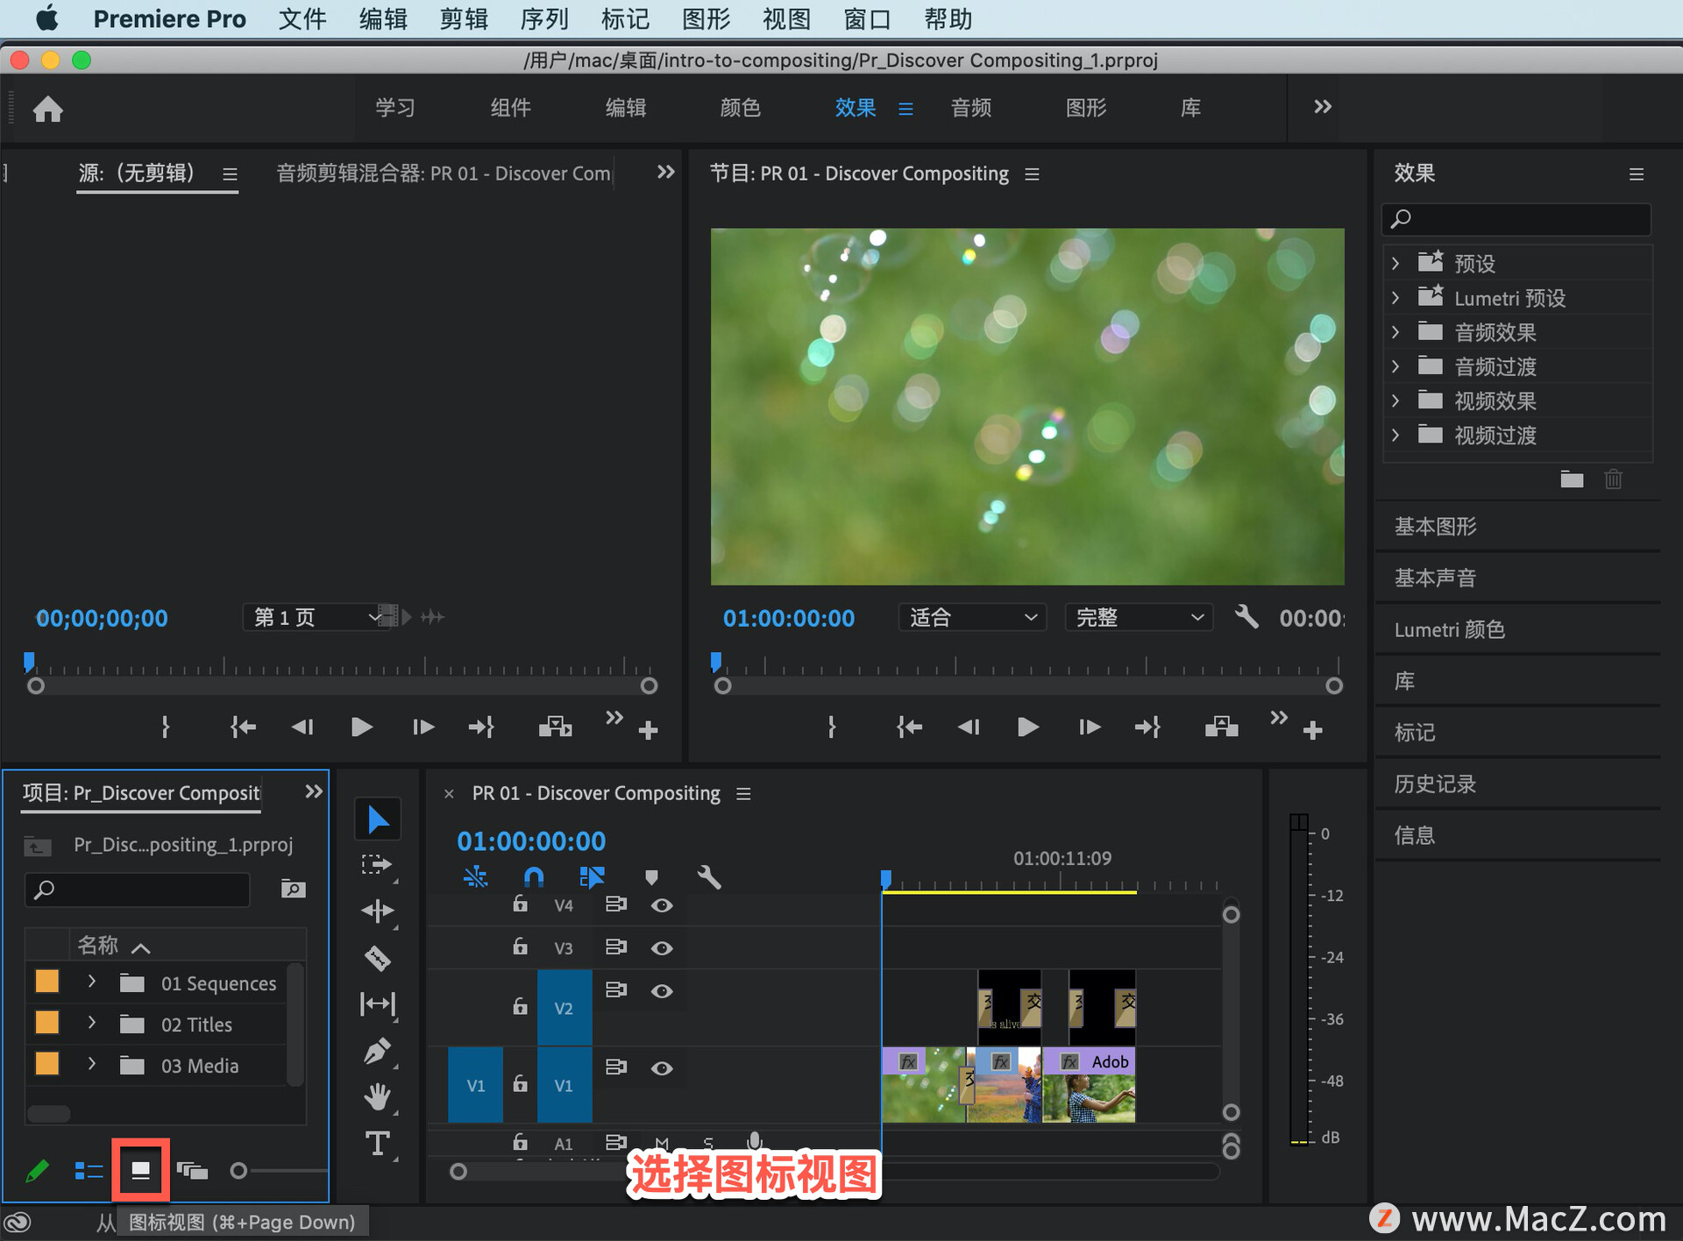Open the 基本图形 panel
This screenshot has width=1683, height=1241.
pyautogui.click(x=1435, y=526)
